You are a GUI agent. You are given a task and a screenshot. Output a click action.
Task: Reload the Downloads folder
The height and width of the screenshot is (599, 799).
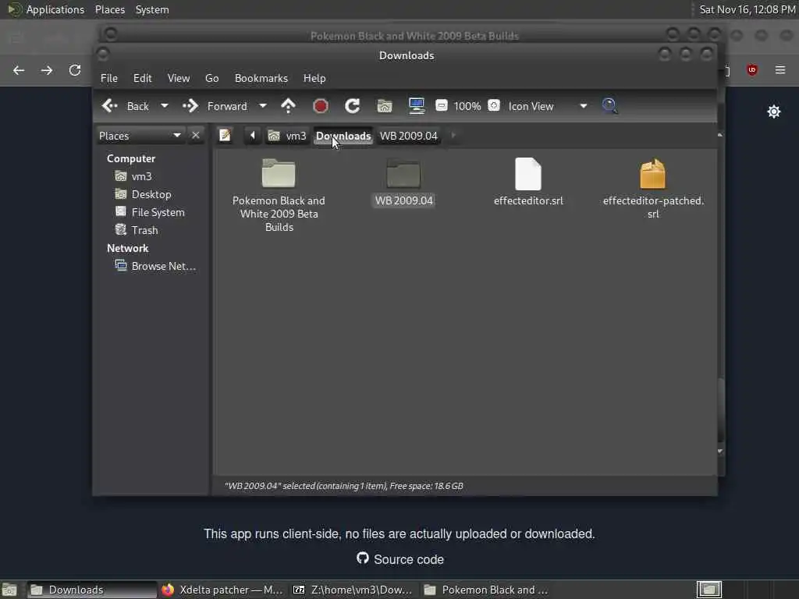pyautogui.click(x=352, y=106)
